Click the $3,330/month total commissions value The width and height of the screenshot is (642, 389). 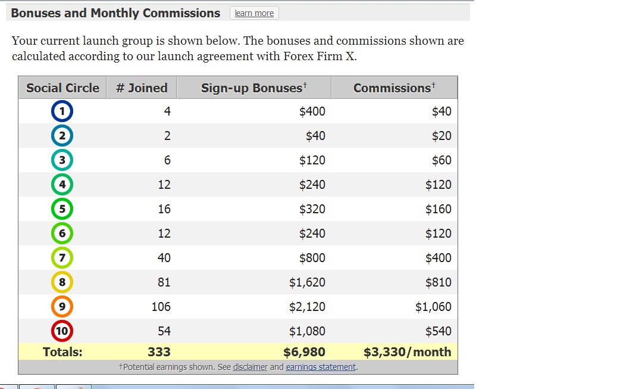click(407, 352)
